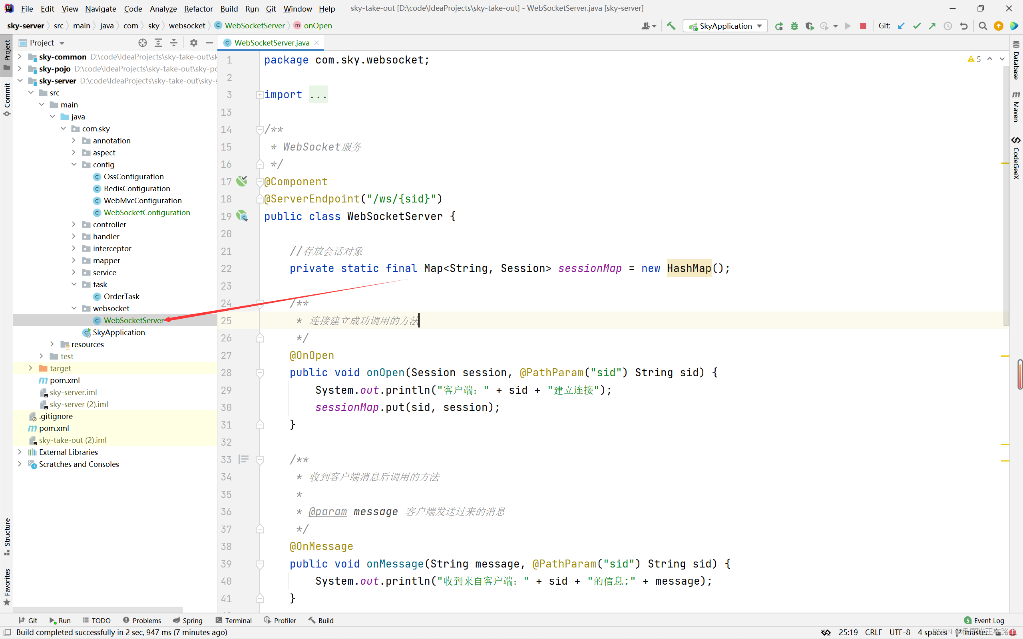Click the Git commit checkmark icon

point(916,26)
